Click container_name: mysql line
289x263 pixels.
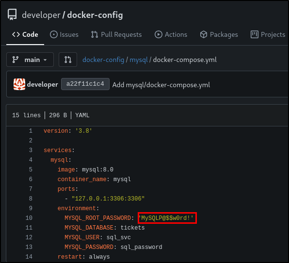[x=94, y=179]
